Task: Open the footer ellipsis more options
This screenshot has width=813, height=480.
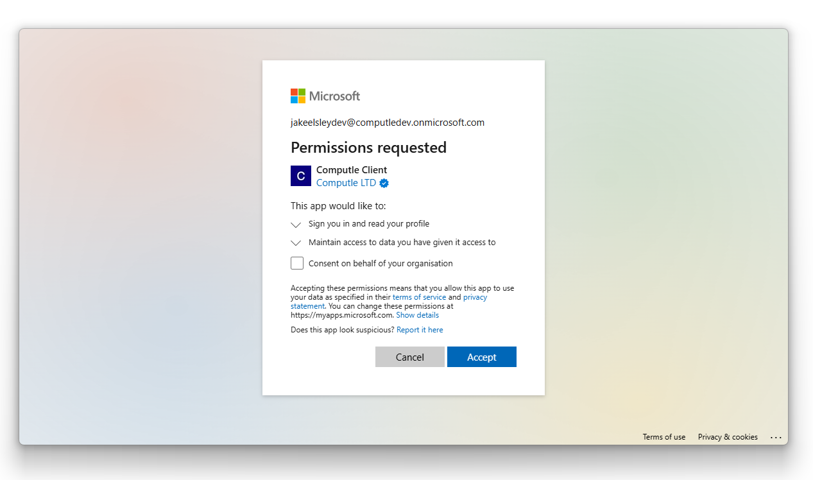Action: click(x=776, y=438)
